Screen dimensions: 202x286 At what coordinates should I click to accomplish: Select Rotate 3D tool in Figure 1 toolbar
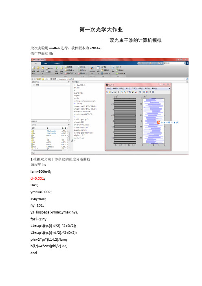[x=130, y=92]
